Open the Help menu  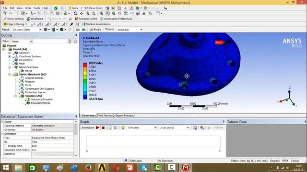[45, 8]
